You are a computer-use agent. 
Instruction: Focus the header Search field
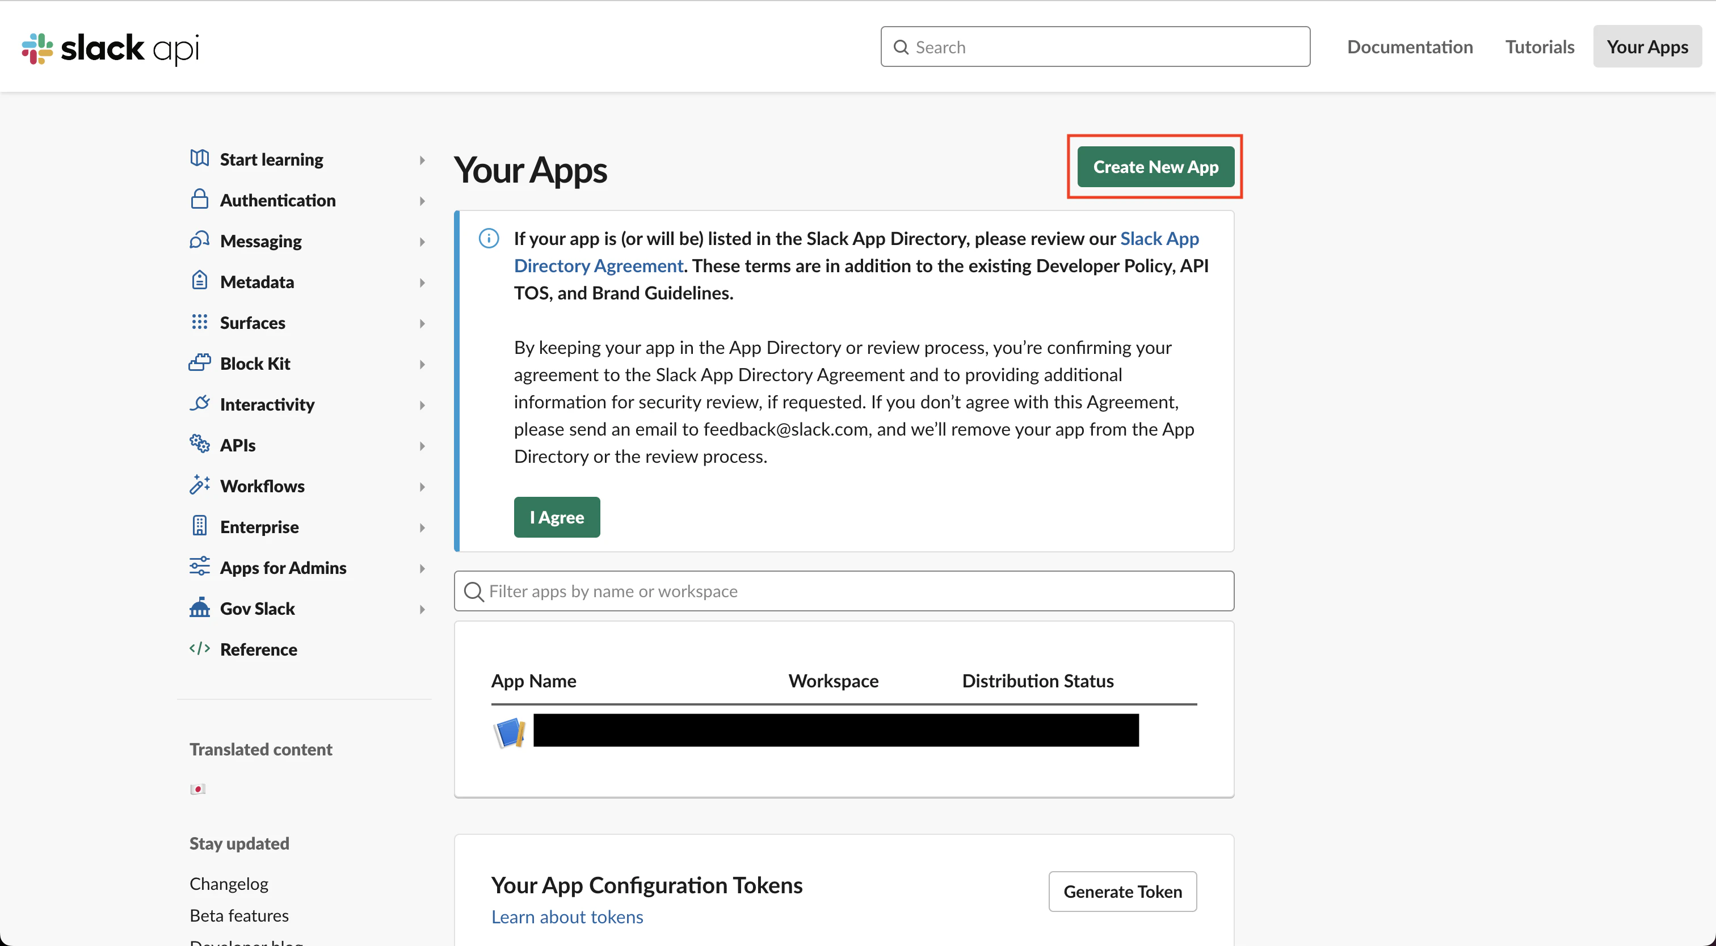1095,47
